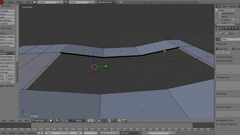The image size is (240, 135).
Task: Play animation in reverse
Action: (108, 133)
